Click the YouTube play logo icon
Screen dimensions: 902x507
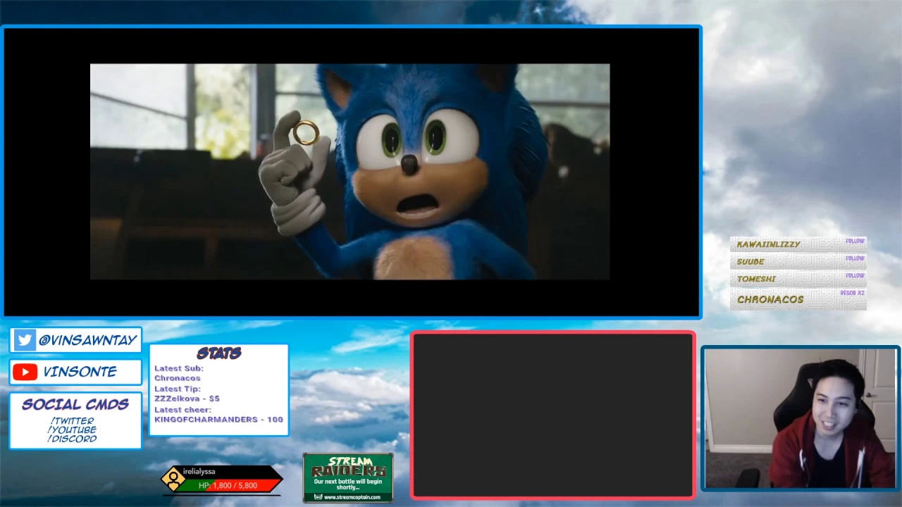(25, 372)
